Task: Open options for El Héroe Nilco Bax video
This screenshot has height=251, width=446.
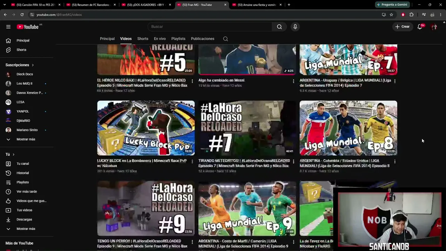Action: tap(192, 81)
